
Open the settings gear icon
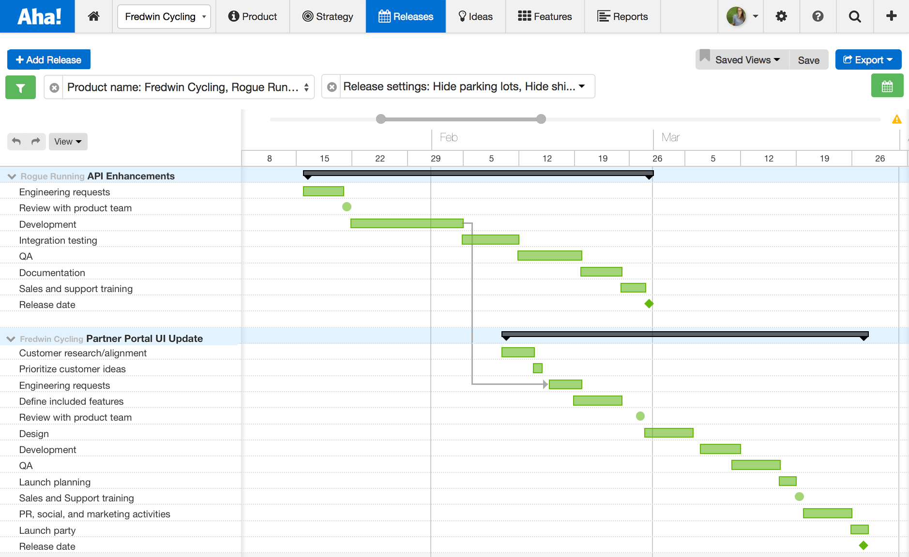781,16
